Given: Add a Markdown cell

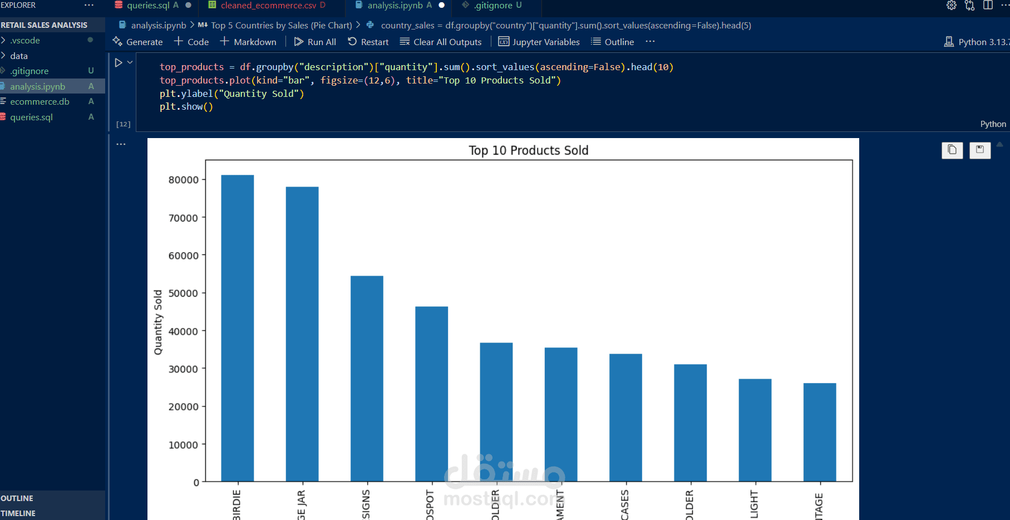Looking at the screenshot, I should click(x=248, y=42).
